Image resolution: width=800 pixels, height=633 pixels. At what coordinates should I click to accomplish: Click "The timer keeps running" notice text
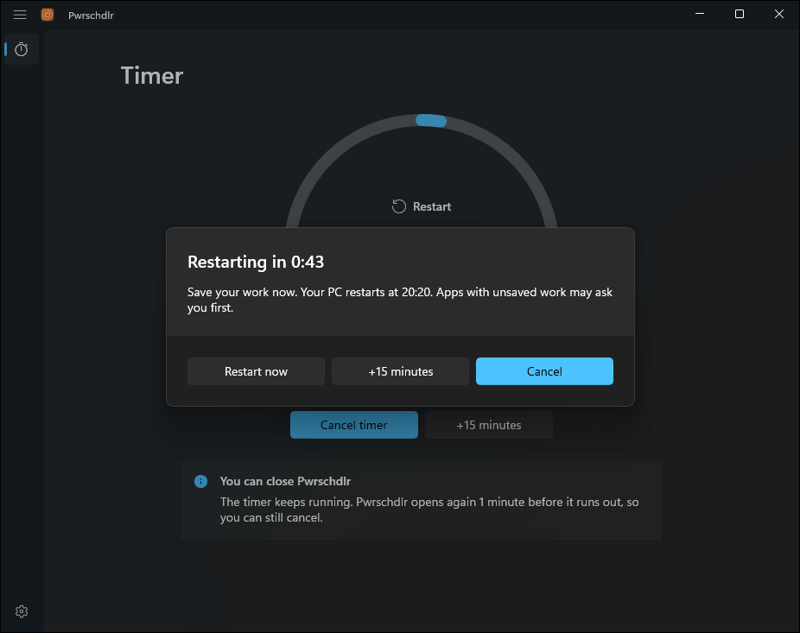tap(429, 510)
